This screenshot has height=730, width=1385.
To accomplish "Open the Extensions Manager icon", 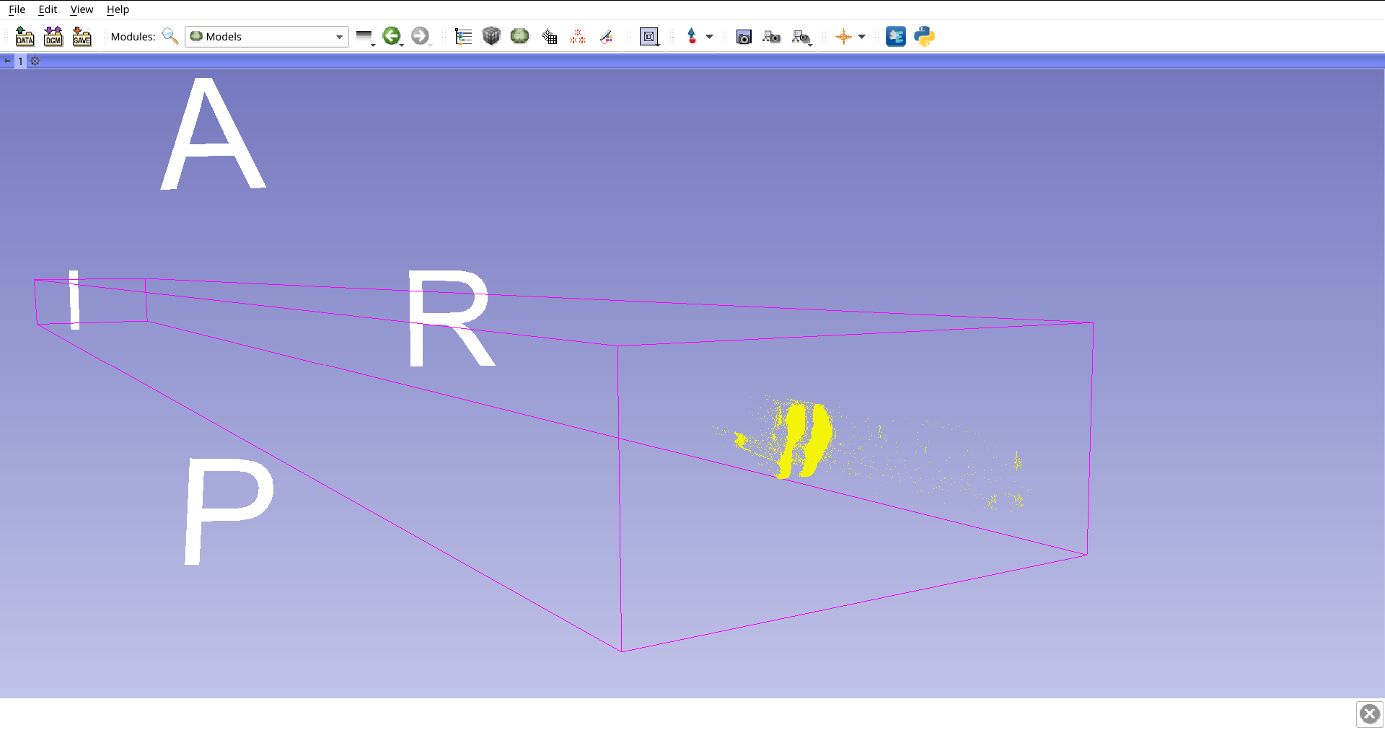I will 896,37.
